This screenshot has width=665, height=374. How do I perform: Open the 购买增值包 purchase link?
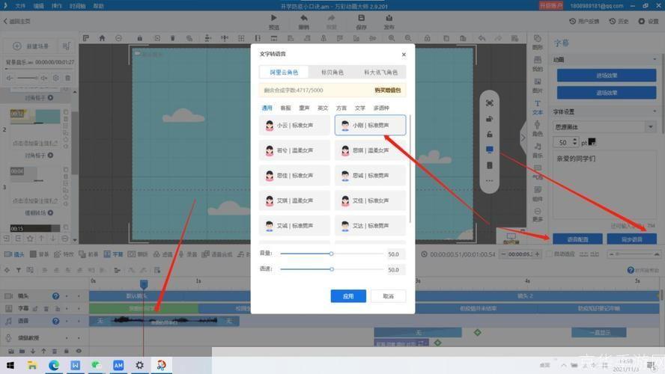click(388, 91)
